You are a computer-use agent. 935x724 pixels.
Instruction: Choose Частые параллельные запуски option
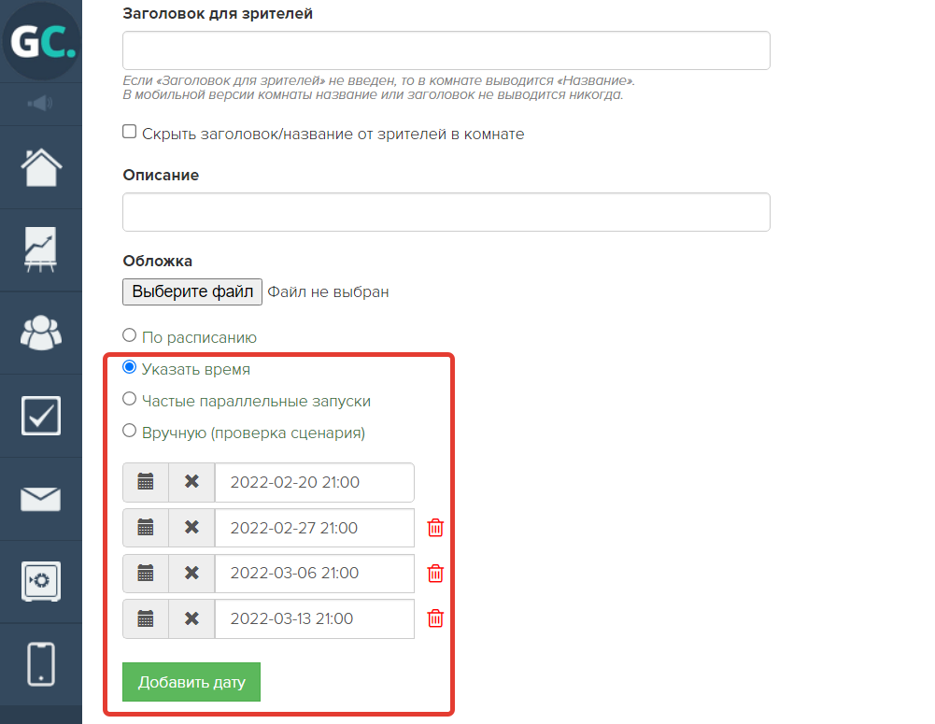coord(130,399)
